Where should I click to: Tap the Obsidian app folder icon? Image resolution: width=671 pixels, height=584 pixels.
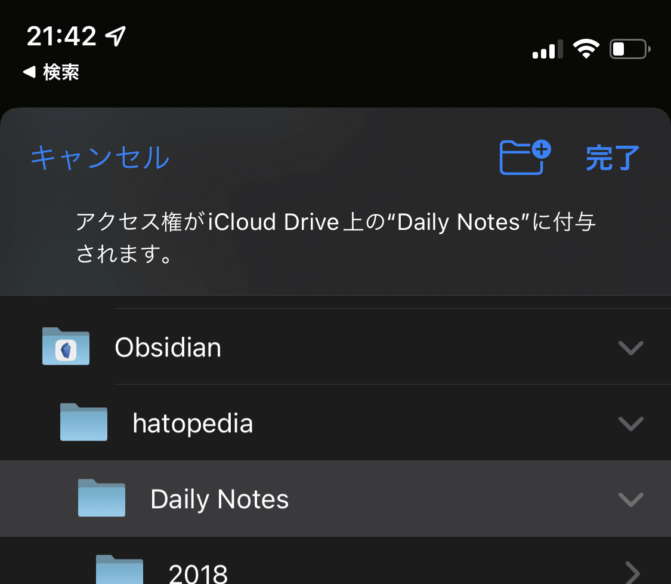[66, 346]
